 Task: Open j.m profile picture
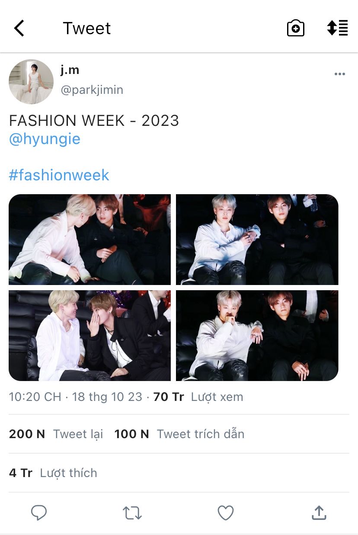click(31, 82)
